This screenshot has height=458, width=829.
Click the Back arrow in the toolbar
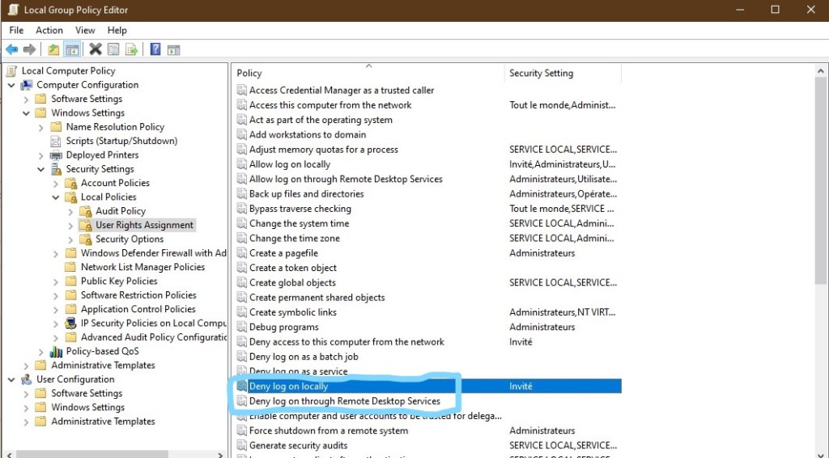point(12,49)
